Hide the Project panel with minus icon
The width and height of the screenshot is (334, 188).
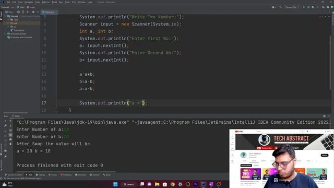tap(38, 12)
